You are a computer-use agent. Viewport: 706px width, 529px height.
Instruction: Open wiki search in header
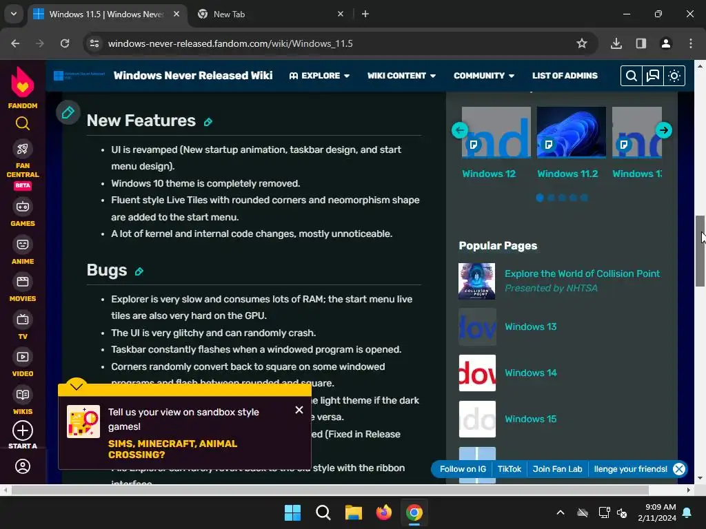click(632, 76)
